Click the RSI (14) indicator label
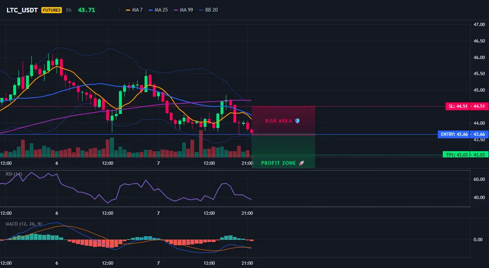The image size is (489, 268). point(14,174)
